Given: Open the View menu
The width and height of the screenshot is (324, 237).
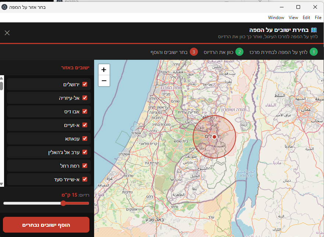Looking at the screenshot, I should click(x=293, y=18).
